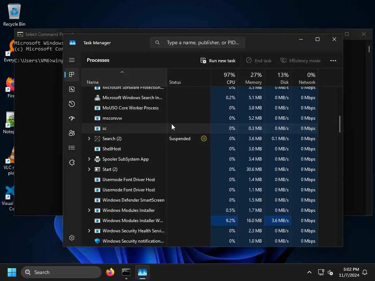Click the 3.6 MB/s disk value
This screenshot has width=375, height=281.
278,221
